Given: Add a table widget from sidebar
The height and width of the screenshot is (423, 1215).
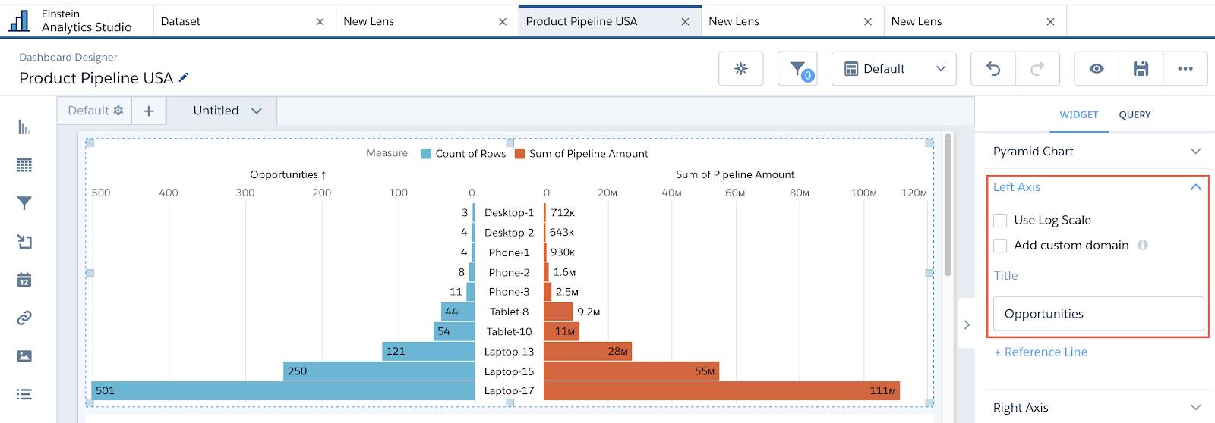Looking at the screenshot, I should (24, 165).
